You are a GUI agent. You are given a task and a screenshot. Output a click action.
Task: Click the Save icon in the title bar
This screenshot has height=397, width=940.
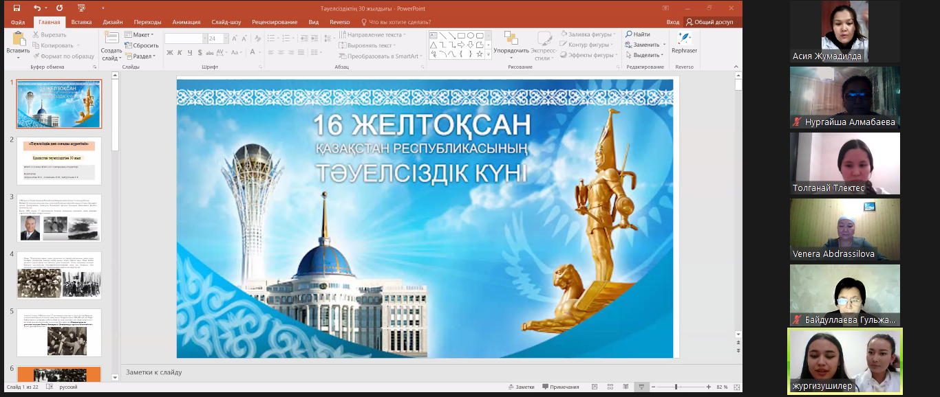17,8
